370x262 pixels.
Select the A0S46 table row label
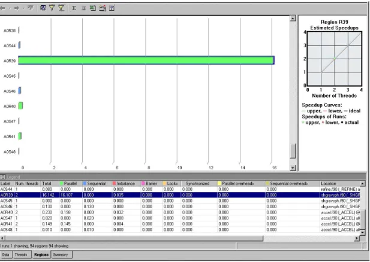coord(7,207)
